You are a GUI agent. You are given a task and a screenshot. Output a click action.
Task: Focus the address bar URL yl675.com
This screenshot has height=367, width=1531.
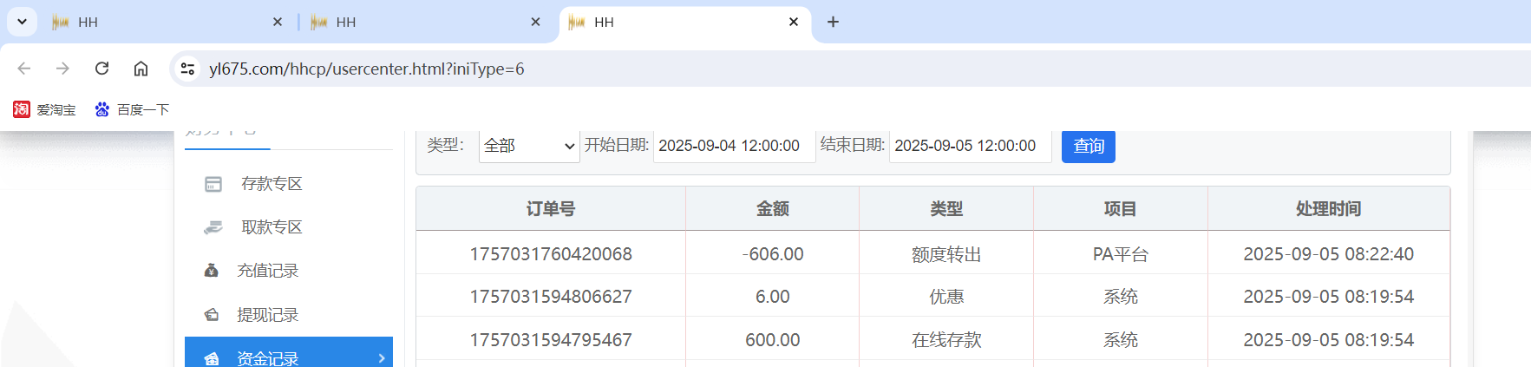(367, 69)
